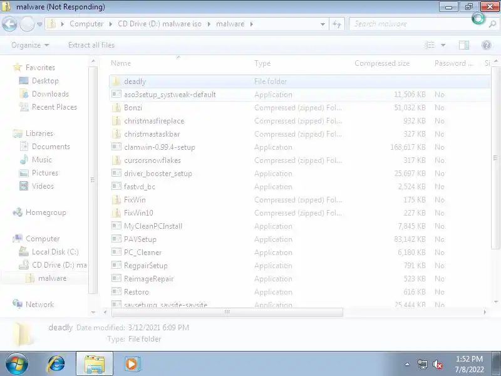The image size is (501, 376).
Task: Select the PC_Cleaner application icon
Action: 116,252
